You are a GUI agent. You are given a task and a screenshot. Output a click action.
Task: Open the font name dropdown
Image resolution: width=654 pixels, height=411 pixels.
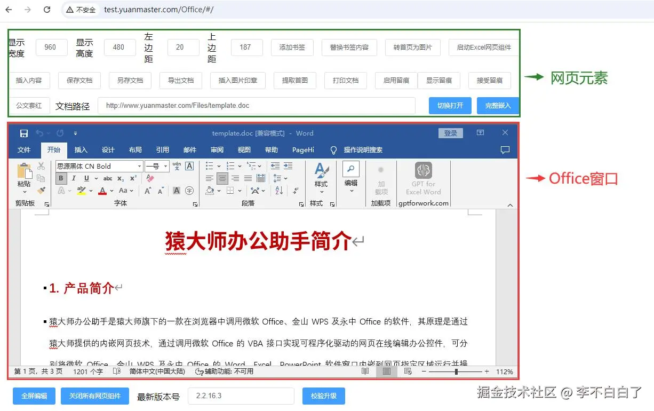pyautogui.click(x=140, y=166)
